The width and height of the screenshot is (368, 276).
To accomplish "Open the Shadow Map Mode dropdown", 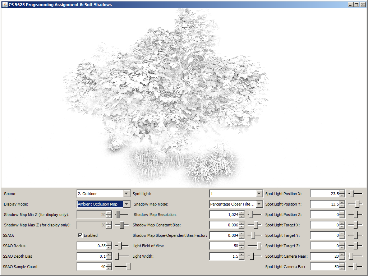I will [x=259, y=204].
